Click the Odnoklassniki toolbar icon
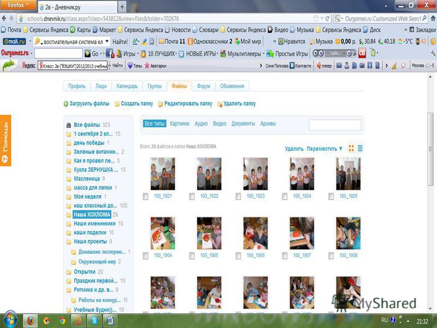The image size is (437, 328). click(x=190, y=42)
